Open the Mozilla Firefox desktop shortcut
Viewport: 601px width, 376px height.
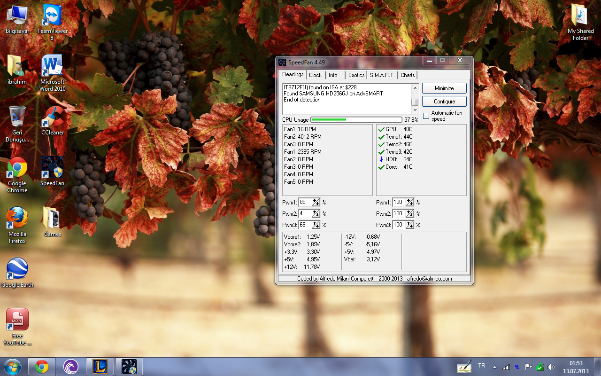[17, 226]
